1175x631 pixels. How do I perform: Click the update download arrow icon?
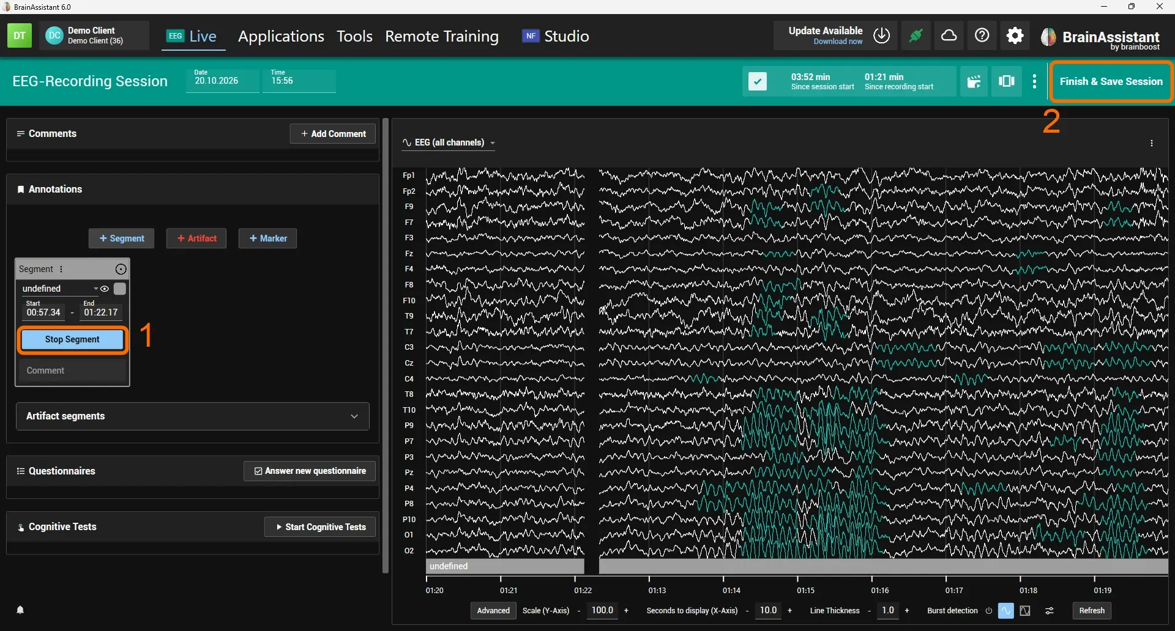pos(882,36)
